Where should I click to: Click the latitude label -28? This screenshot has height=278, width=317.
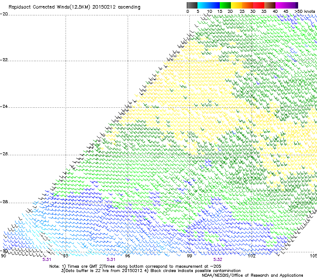[4, 202]
